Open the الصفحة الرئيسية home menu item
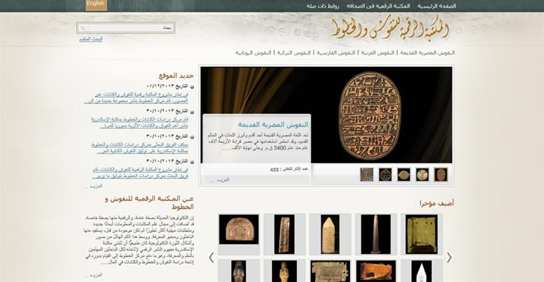Viewport: 544px width, 282px height. (437, 6)
